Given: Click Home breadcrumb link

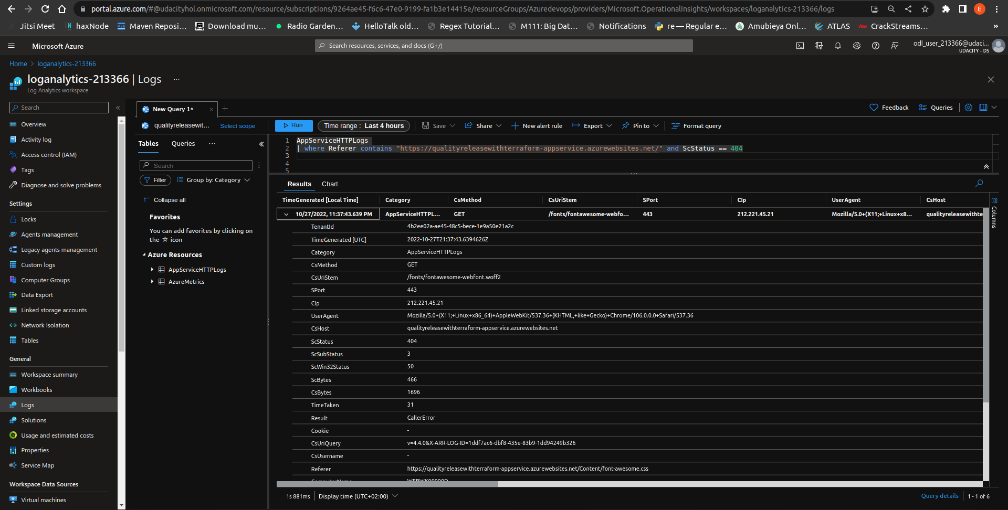Looking at the screenshot, I should (18, 64).
